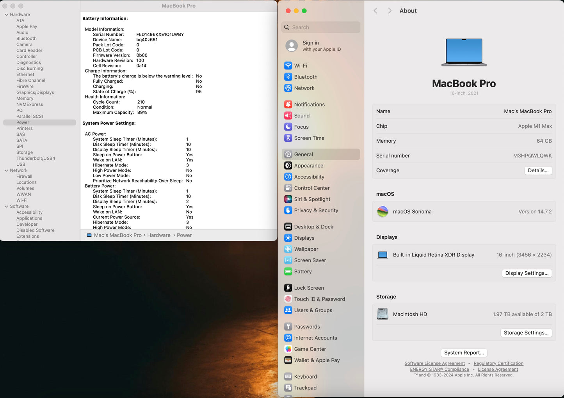Click the System Settings search field
Screen dimensions: 564x398
(320, 27)
